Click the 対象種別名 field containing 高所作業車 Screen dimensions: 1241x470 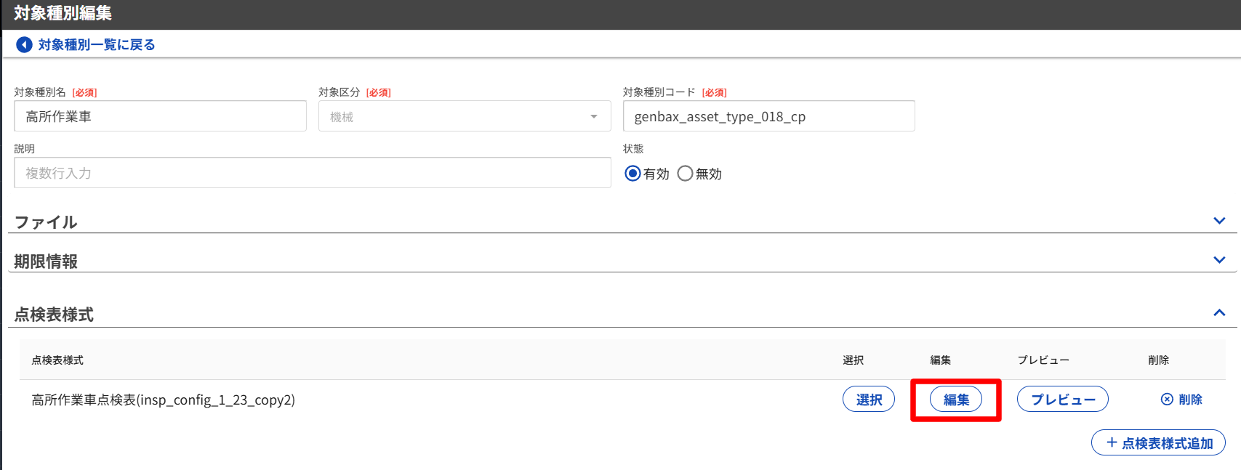click(x=160, y=116)
